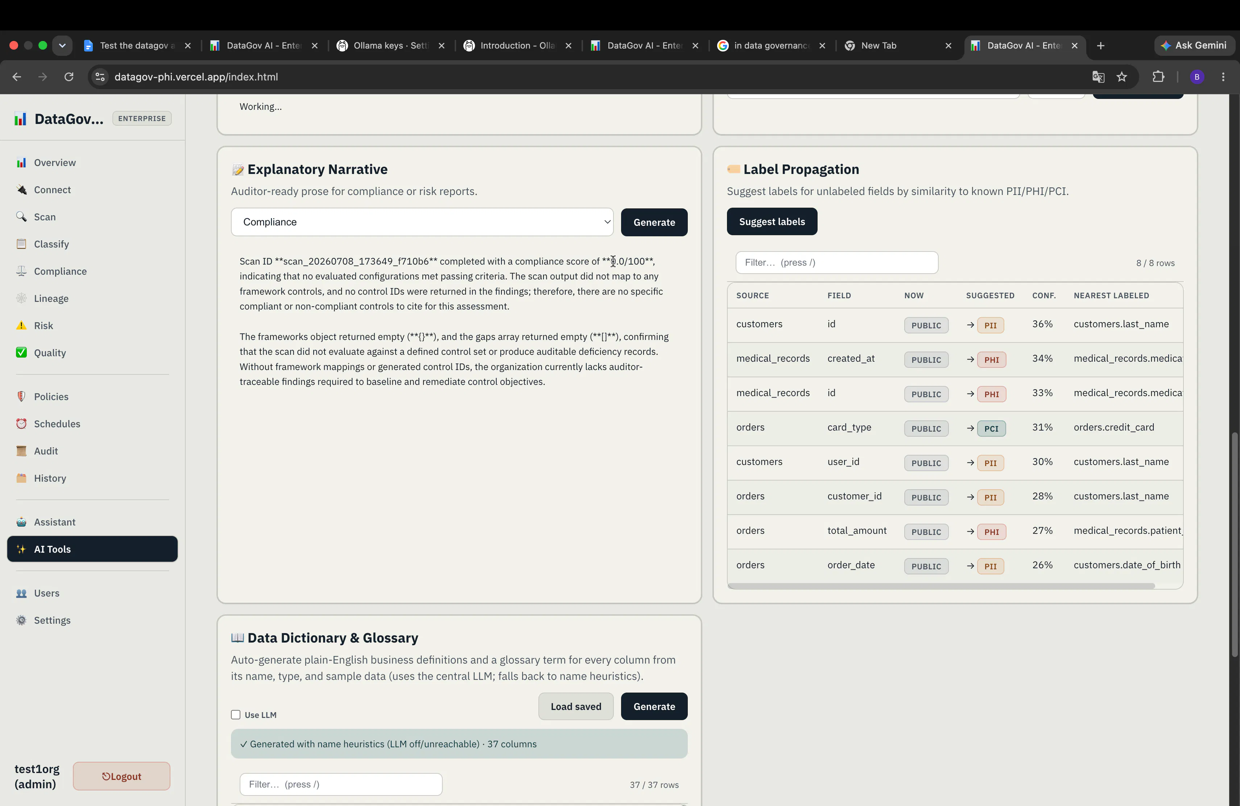Switch to the Ollama keys tab
The image size is (1240, 806).
(x=391, y=45)
